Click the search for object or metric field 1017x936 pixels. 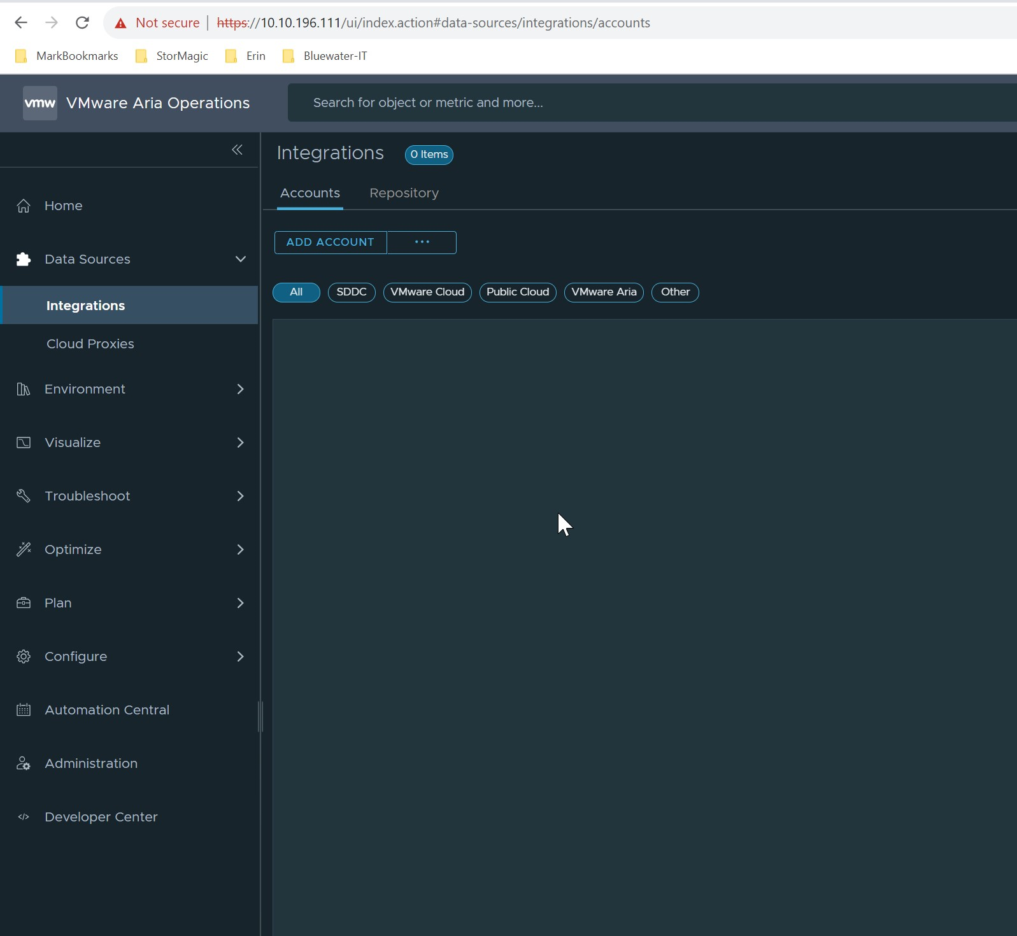pyautogui.click(x=652, y=103)
